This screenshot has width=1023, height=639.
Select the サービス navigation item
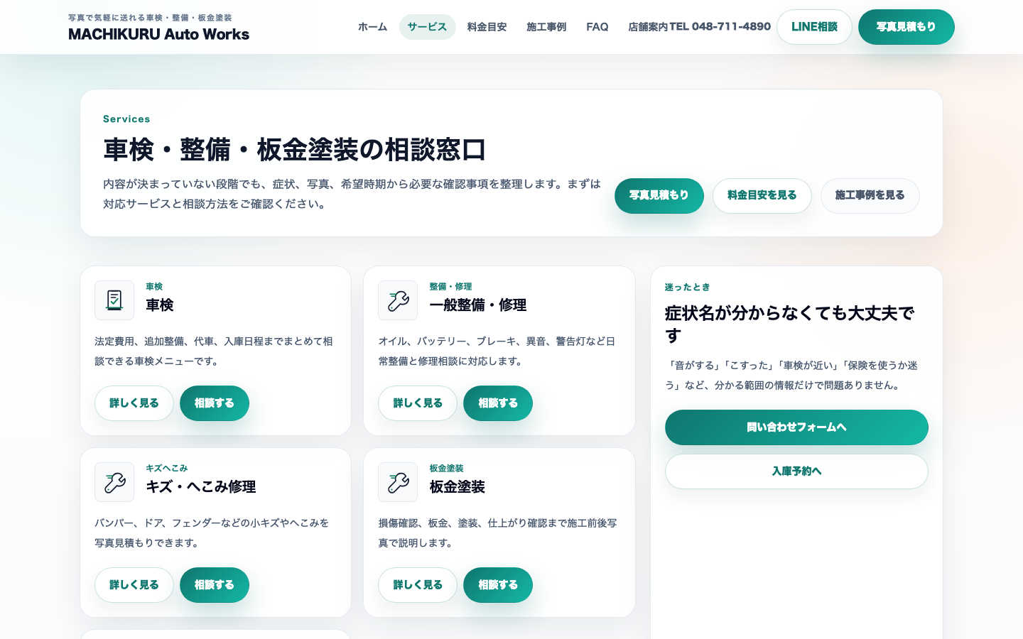pos(427,27)
